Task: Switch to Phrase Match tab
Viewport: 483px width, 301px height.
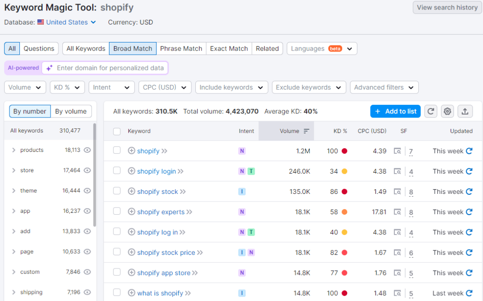Action: click(181, 49)
